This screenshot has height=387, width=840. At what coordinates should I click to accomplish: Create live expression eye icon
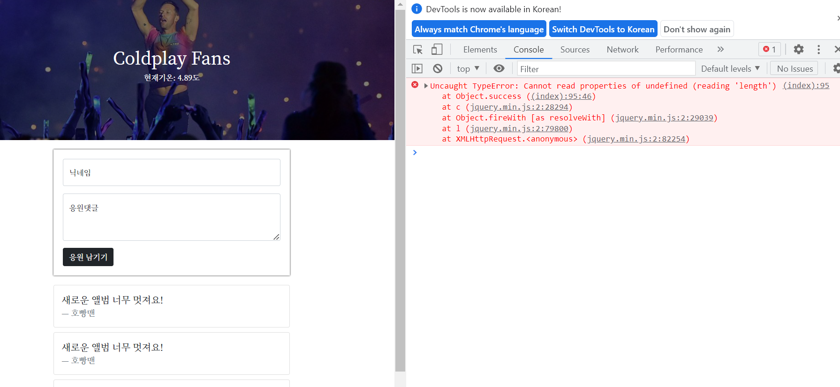point(499,68)
